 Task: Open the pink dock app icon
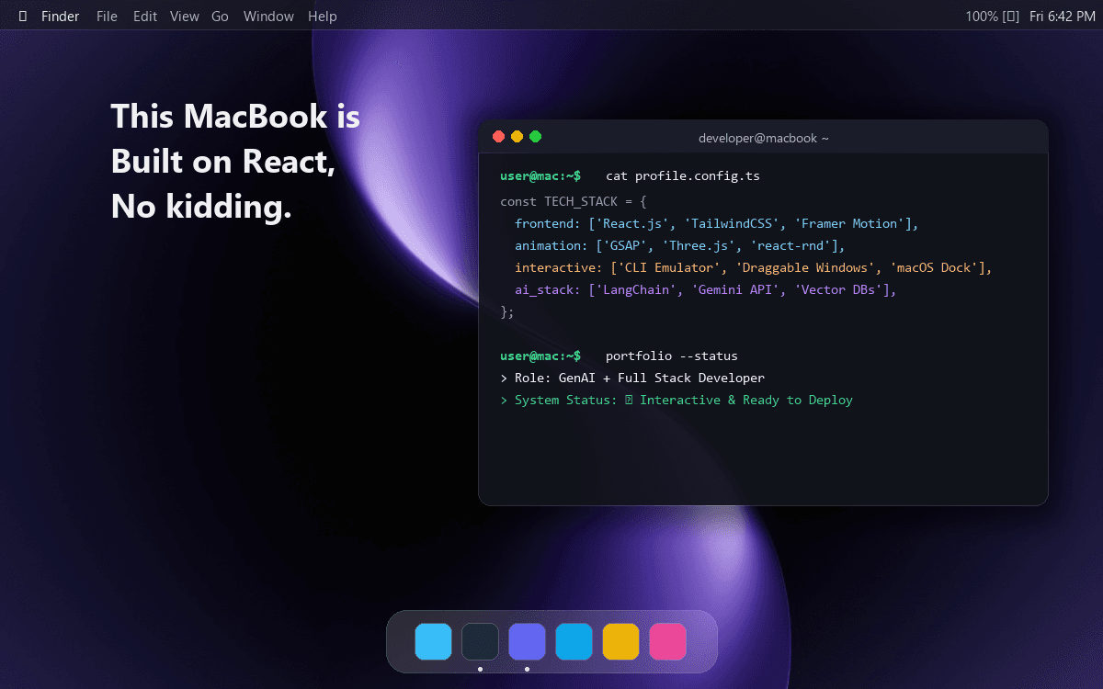point(667,641)
